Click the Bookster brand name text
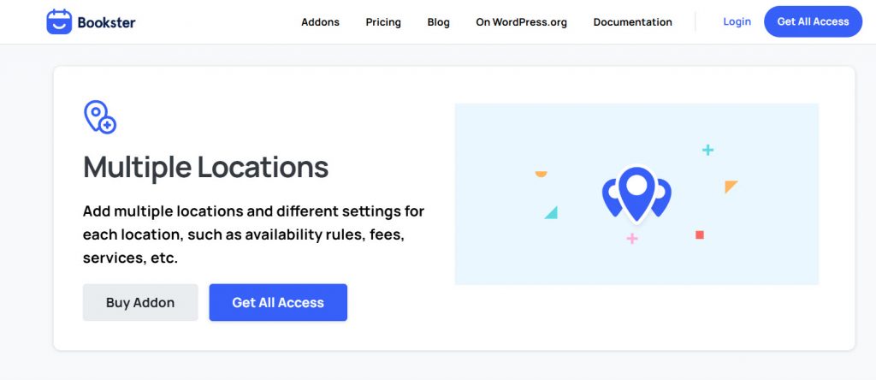 coord(106,22)
